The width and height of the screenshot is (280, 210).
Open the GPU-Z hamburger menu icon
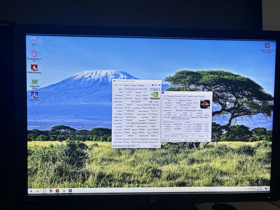point(159,85)
